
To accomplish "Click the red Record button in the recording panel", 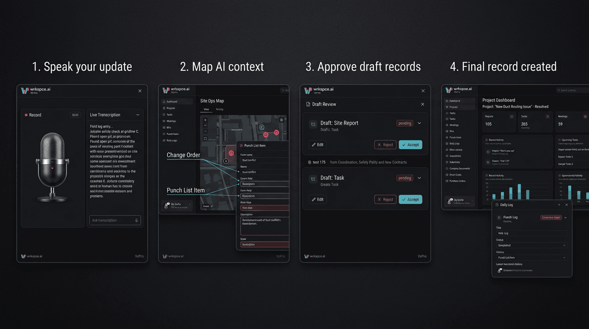I will [x=33, y=115].
